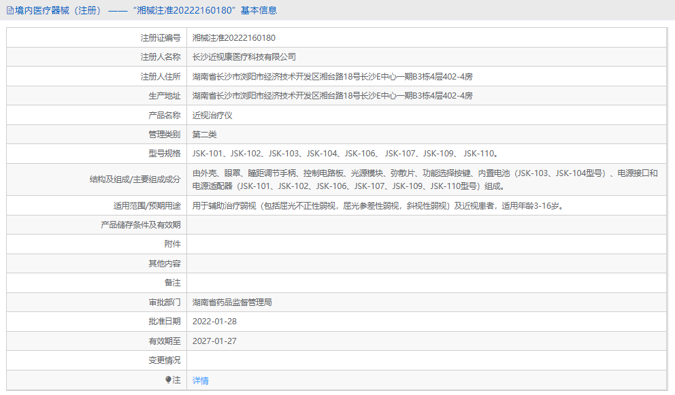Click the document icon before the page title
This screenshot has width=675, height=395.
point(10,10)
